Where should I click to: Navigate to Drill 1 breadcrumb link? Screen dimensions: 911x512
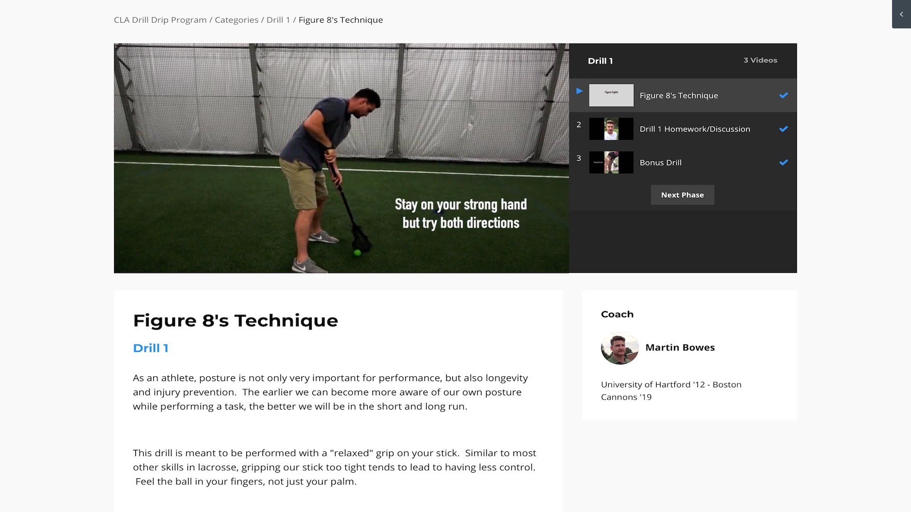coord(278,20)
